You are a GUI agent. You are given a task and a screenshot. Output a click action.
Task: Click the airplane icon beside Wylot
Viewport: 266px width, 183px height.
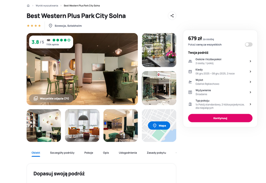[x=190, y=82]
